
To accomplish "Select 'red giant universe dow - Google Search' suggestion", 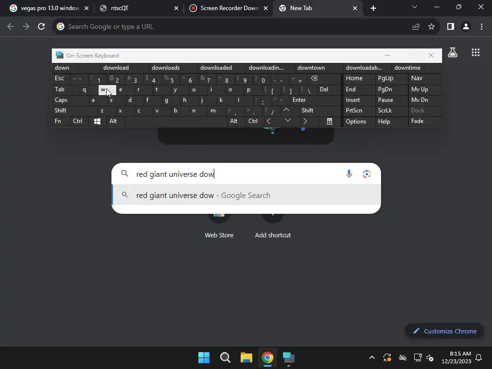I will click(x=246, y=195).
